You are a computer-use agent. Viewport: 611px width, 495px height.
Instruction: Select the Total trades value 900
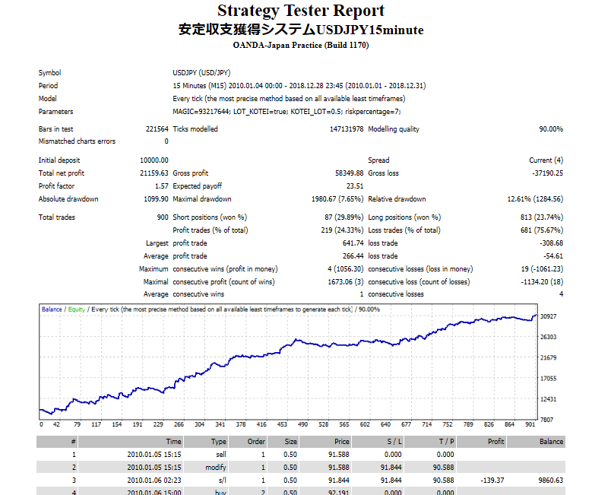[x=163, y=217]
